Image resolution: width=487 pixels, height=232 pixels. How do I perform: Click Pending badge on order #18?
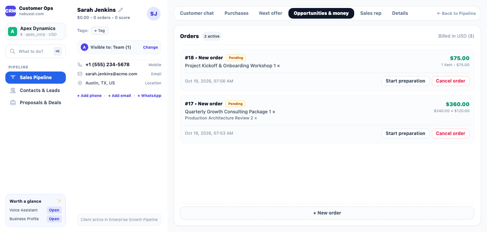pos(236,58)
